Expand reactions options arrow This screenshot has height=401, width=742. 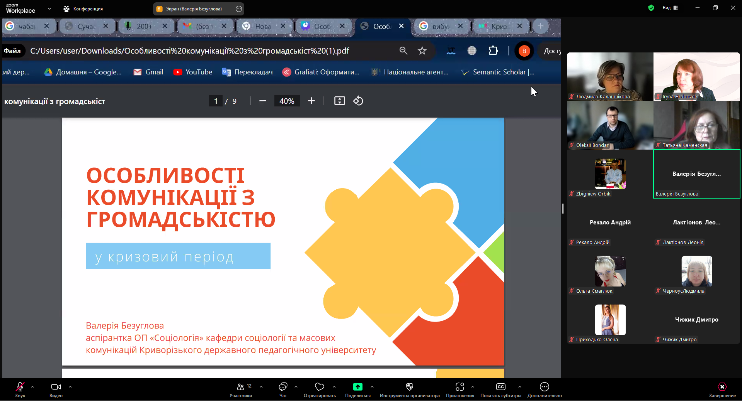(x=334, y=386)
